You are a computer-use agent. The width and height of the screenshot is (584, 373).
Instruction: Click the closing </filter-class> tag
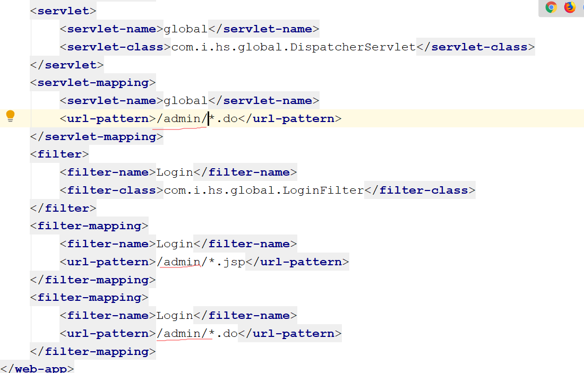tap(420, 190)
